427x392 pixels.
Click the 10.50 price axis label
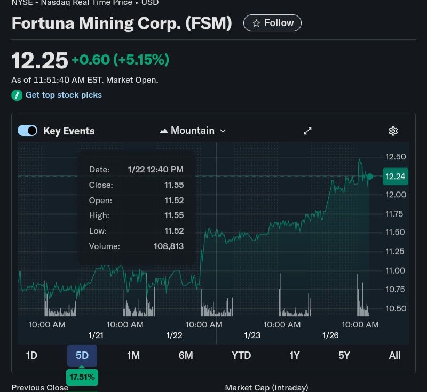(x=396, y=308)
